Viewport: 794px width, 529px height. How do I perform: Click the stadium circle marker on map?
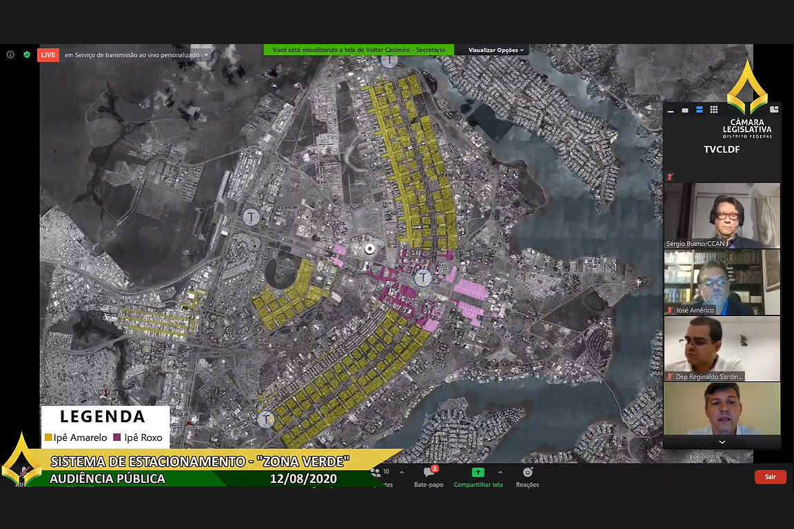tap(370, 249)
